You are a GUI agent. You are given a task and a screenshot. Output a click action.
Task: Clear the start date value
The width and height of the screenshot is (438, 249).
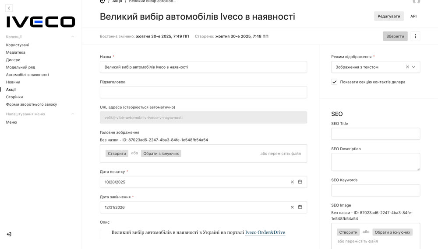[292, 182]
